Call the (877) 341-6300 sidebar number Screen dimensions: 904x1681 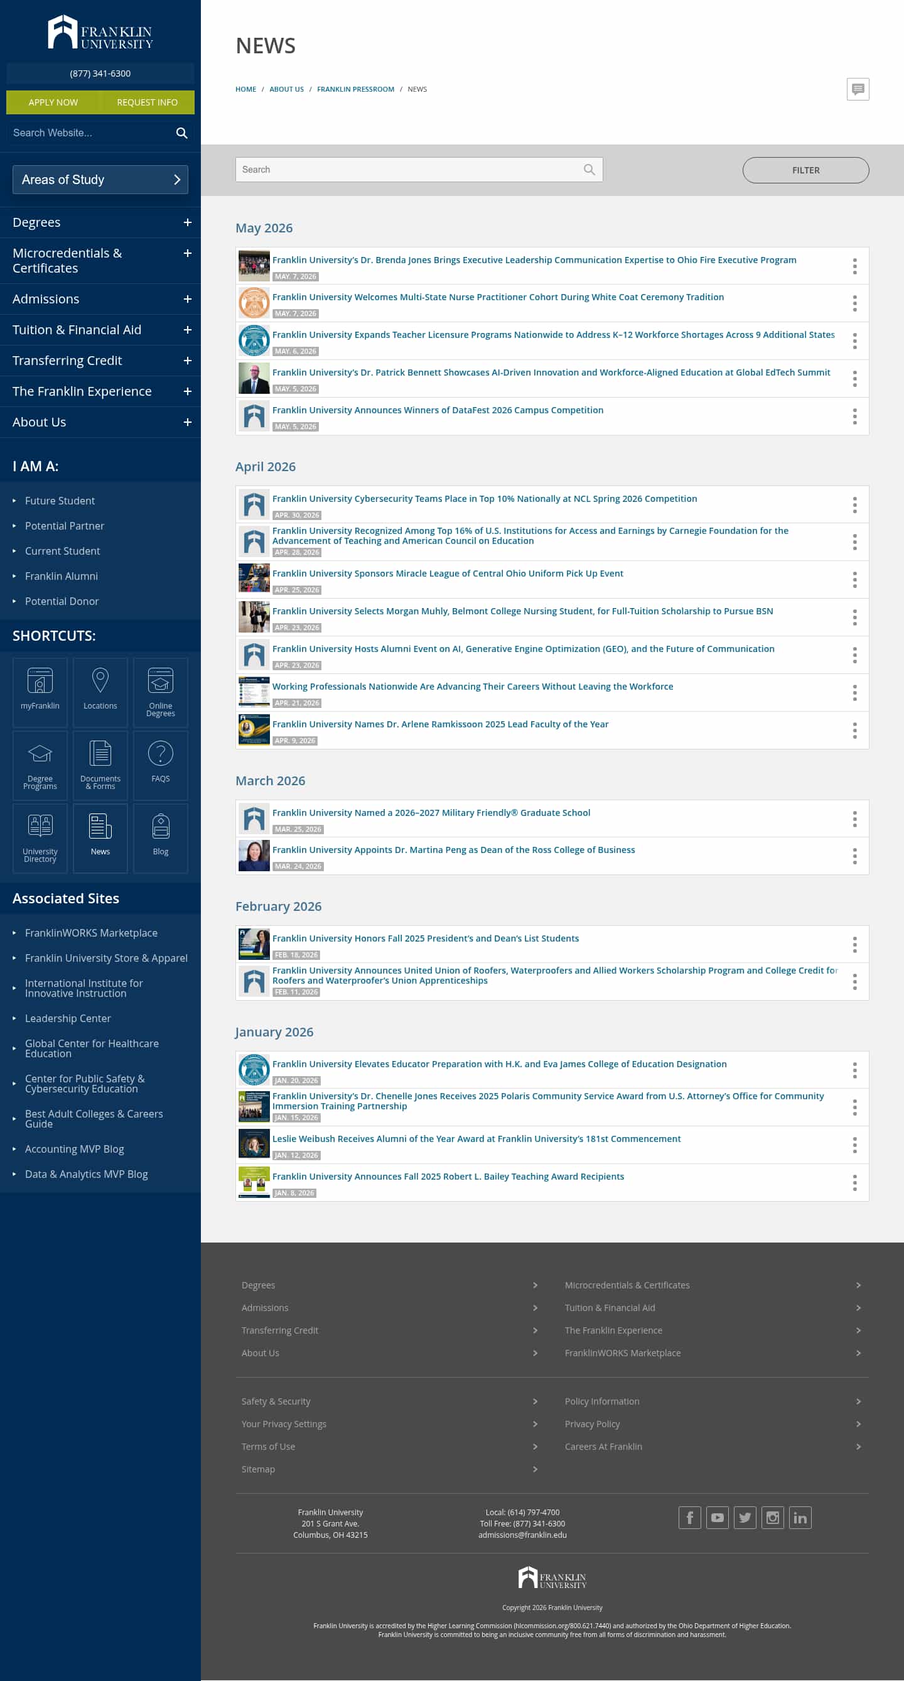click(100, 73)
